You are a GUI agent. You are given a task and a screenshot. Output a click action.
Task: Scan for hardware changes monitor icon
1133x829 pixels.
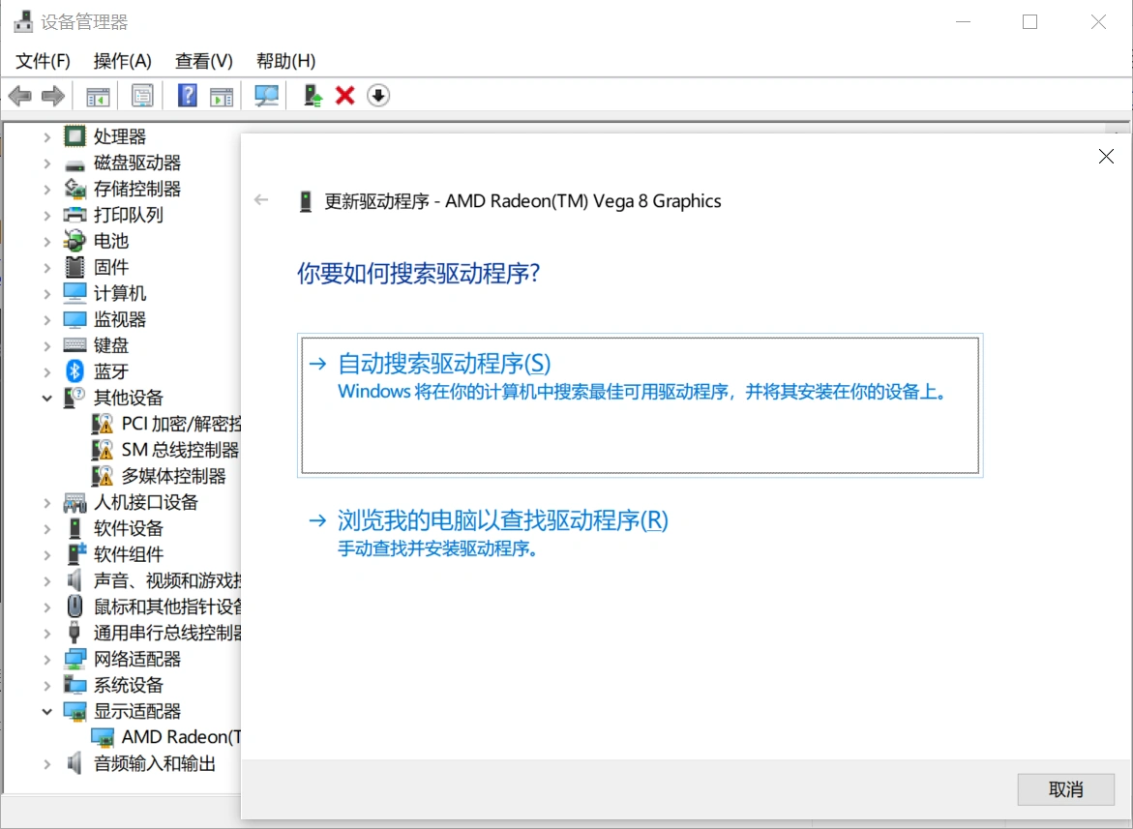[x=267, y=96]
